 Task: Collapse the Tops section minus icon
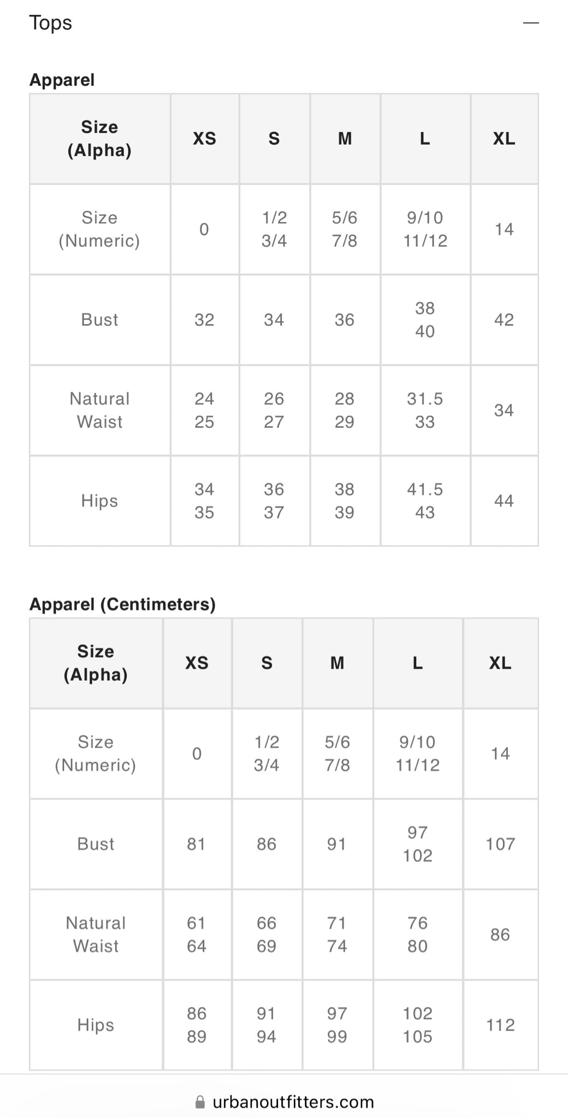point(530,23)
